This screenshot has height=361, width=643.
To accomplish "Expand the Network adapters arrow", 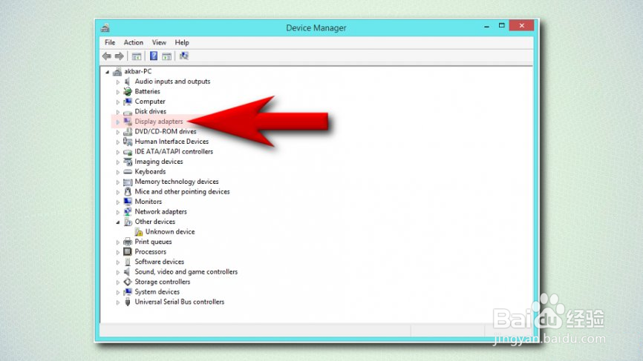I will coord(118,213).
